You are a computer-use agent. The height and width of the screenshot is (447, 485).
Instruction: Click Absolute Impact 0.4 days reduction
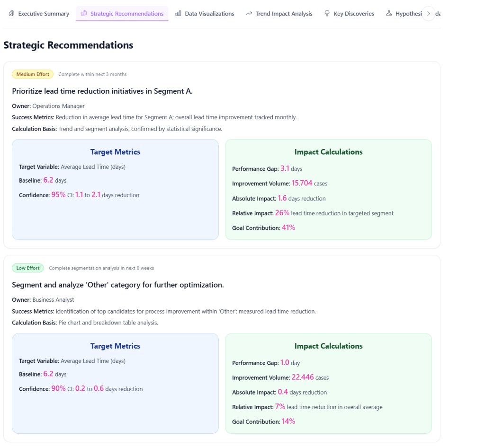(279, 392)
